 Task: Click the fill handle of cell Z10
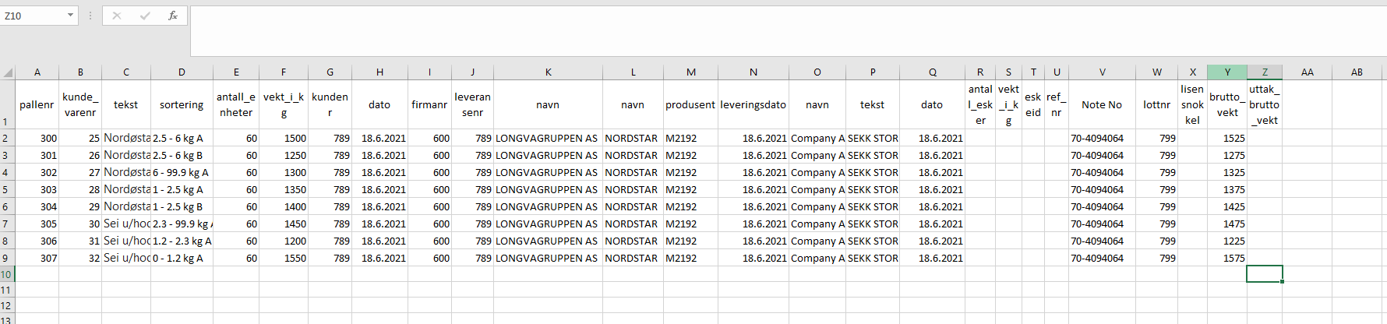coord(1282,281)
